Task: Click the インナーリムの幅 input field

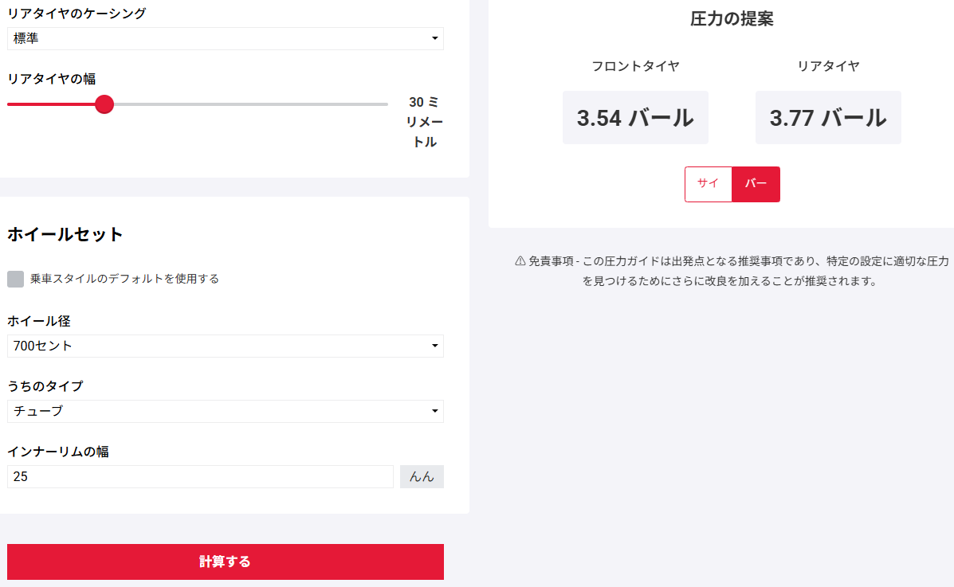Action: coord(200,476)
